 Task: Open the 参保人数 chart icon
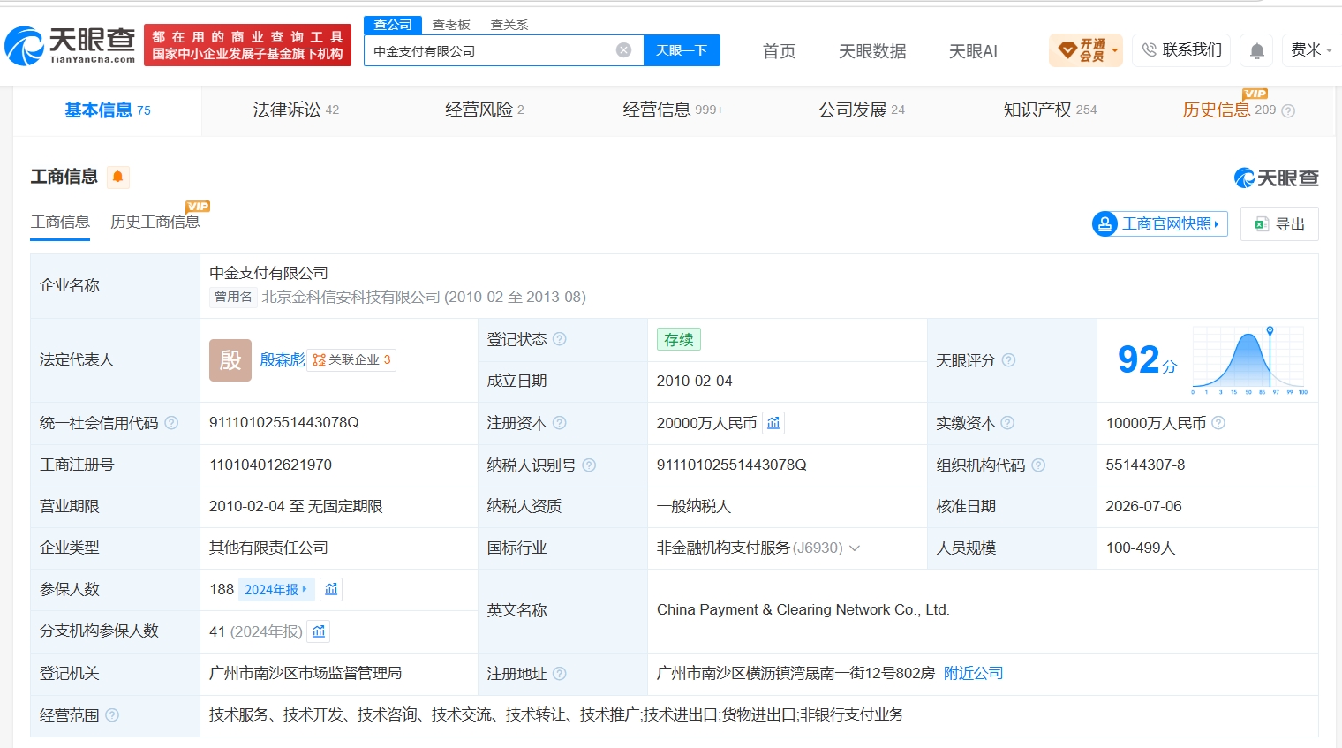tap(331, 589)
